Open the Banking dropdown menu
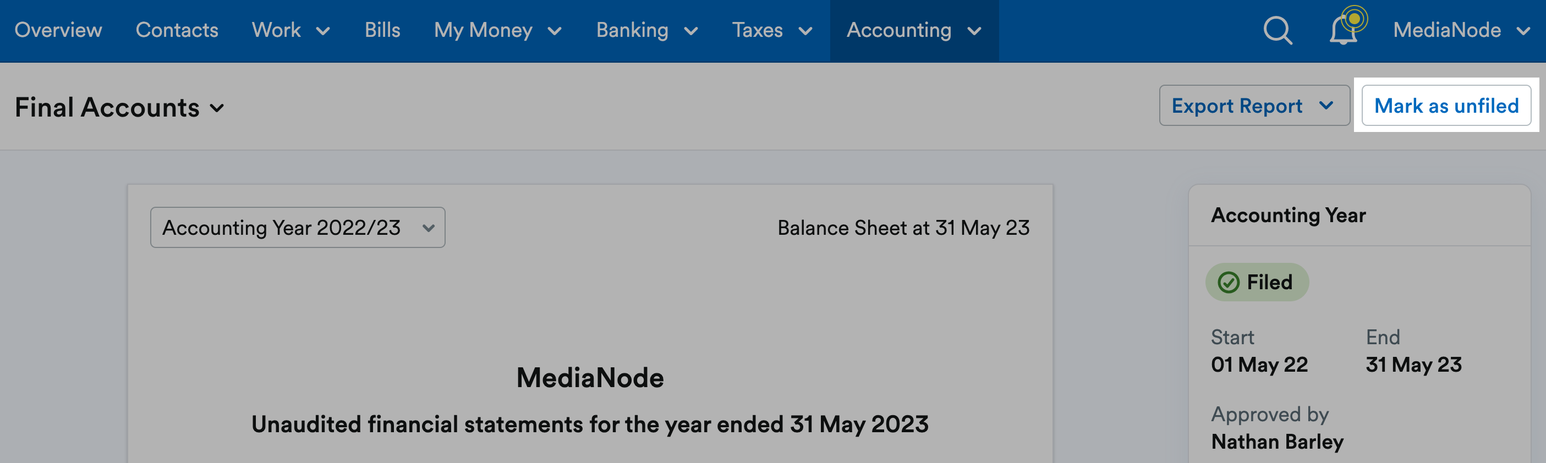Viewport: 1546px width, 463px height. [646, 30]
